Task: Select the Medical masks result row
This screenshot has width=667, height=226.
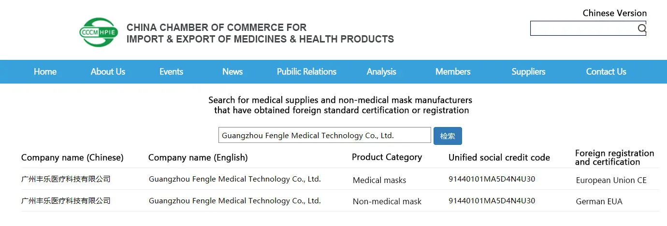Action: tap(379, 180)
